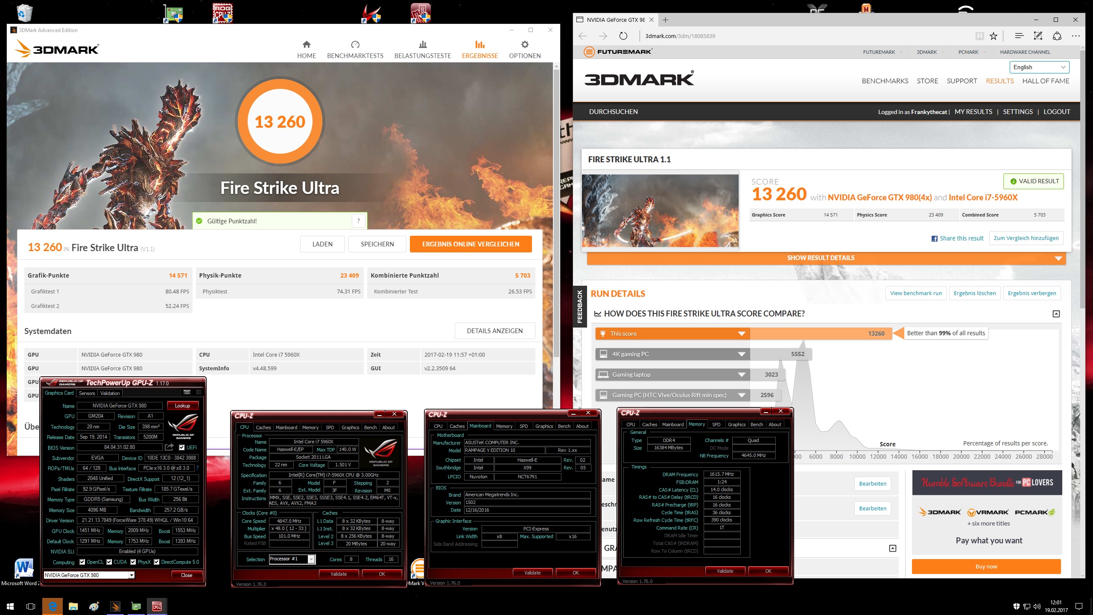Click the help question mark beside Gültige Punktzahl
Viewport: 1093px width, 615px height.
[359, 221]
